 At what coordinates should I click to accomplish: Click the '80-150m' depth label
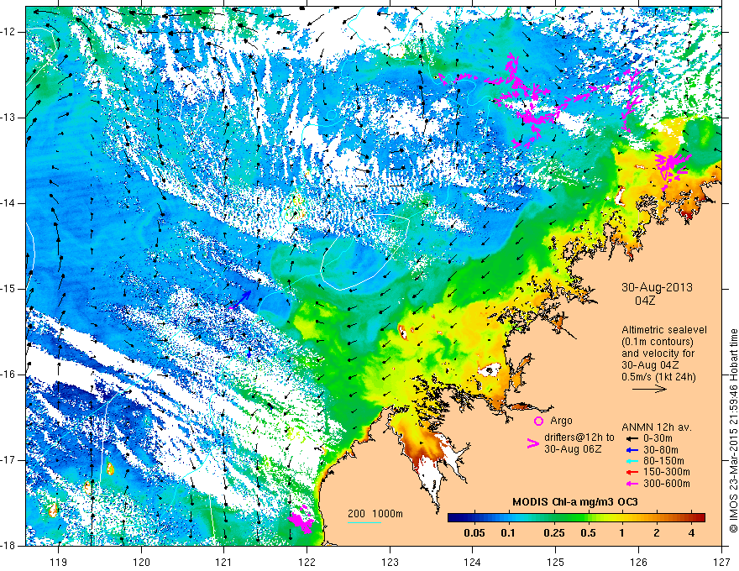[x=663, y=461]
